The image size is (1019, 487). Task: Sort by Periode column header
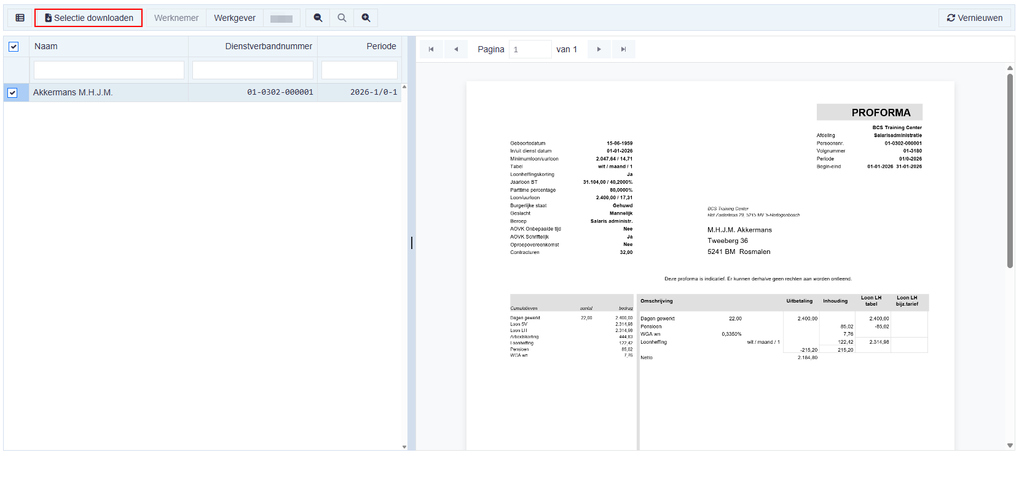(360, 46)
